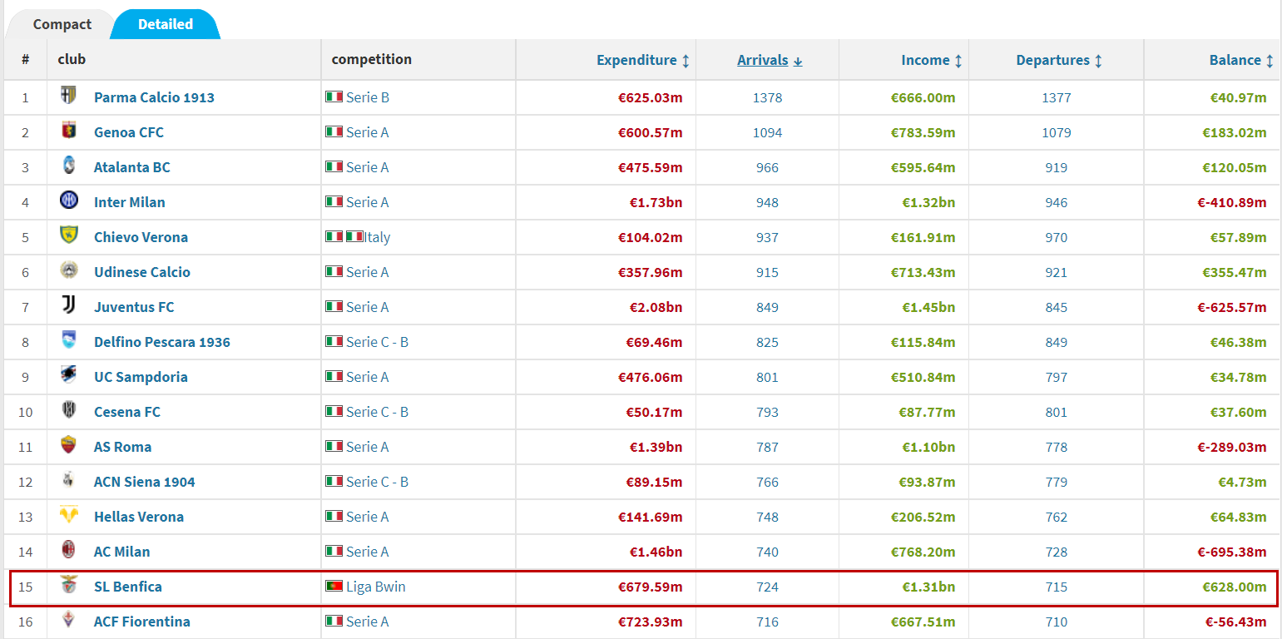The image size is (1282, 639).
Task: Open Cesena FC club link
Action: [x=127, y=412]
